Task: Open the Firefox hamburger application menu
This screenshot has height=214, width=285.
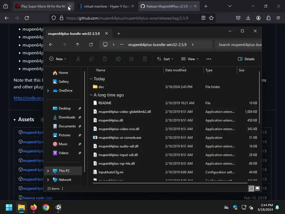Action: [278, 18]
